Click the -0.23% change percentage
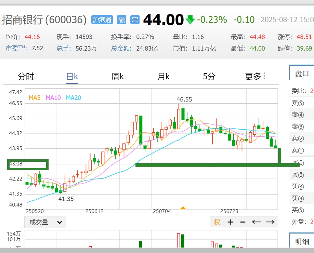This screenshot has width=314, height=253. (x=212, y=19)
